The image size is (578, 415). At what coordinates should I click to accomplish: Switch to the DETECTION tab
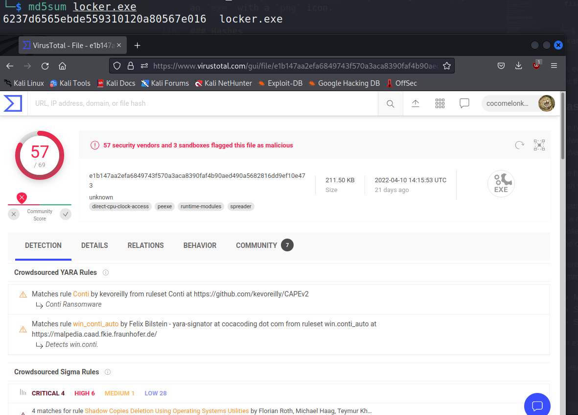click(x=43, y=245)
